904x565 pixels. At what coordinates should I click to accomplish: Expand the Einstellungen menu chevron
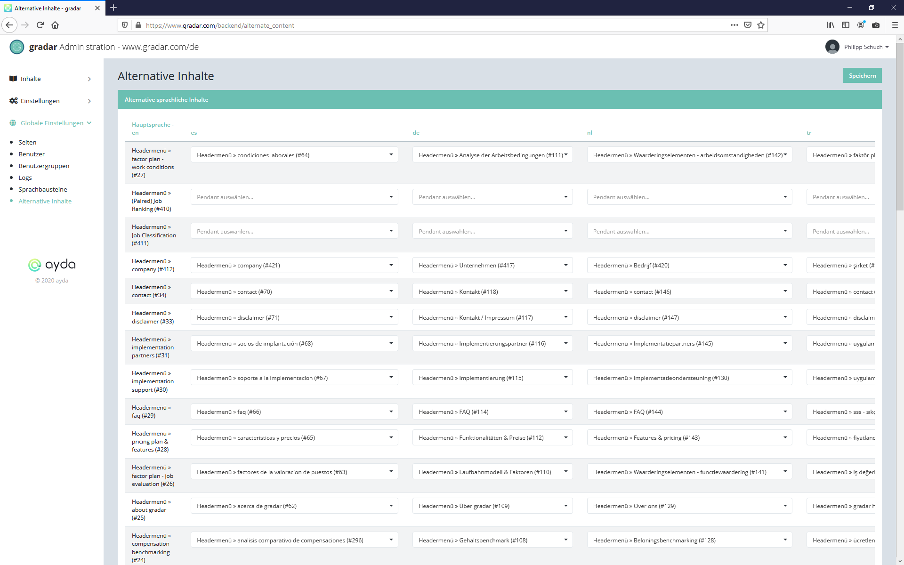89,101
